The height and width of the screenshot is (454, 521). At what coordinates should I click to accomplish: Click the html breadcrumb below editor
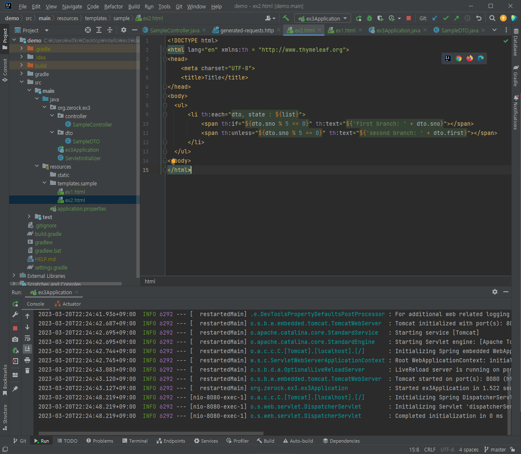[150, 281]
